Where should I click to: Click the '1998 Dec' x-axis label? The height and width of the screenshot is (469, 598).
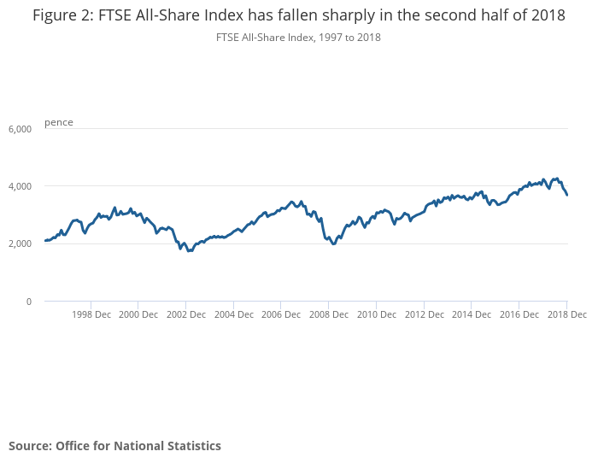click(x=91, y=314)
